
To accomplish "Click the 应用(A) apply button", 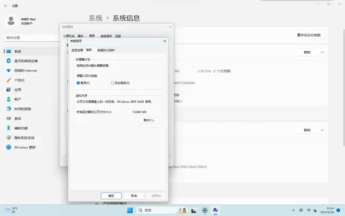I will click(x=156, y=196).
